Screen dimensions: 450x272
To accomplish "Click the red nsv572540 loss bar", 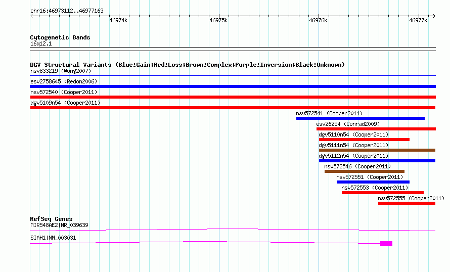I will pos(233,97).
